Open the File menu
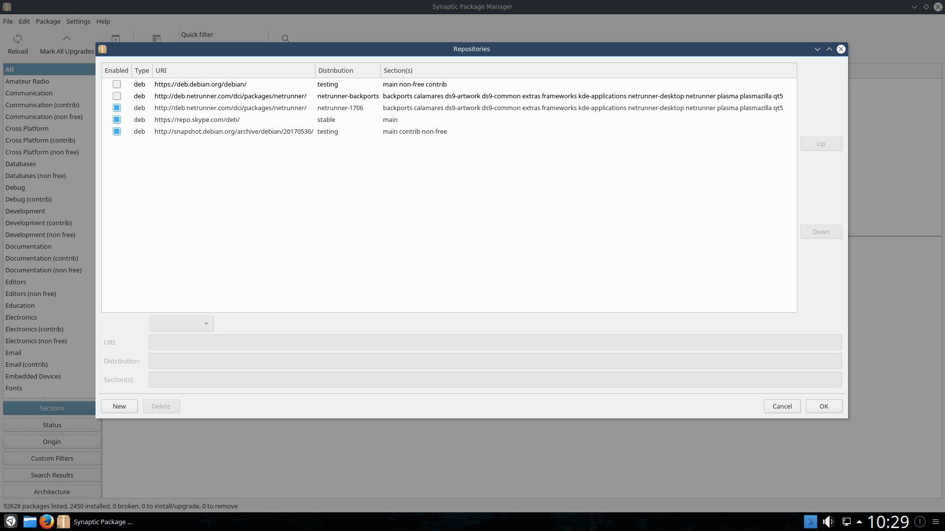Image resolution: width=945 pixels, height=531 pixels. (8, 21)
